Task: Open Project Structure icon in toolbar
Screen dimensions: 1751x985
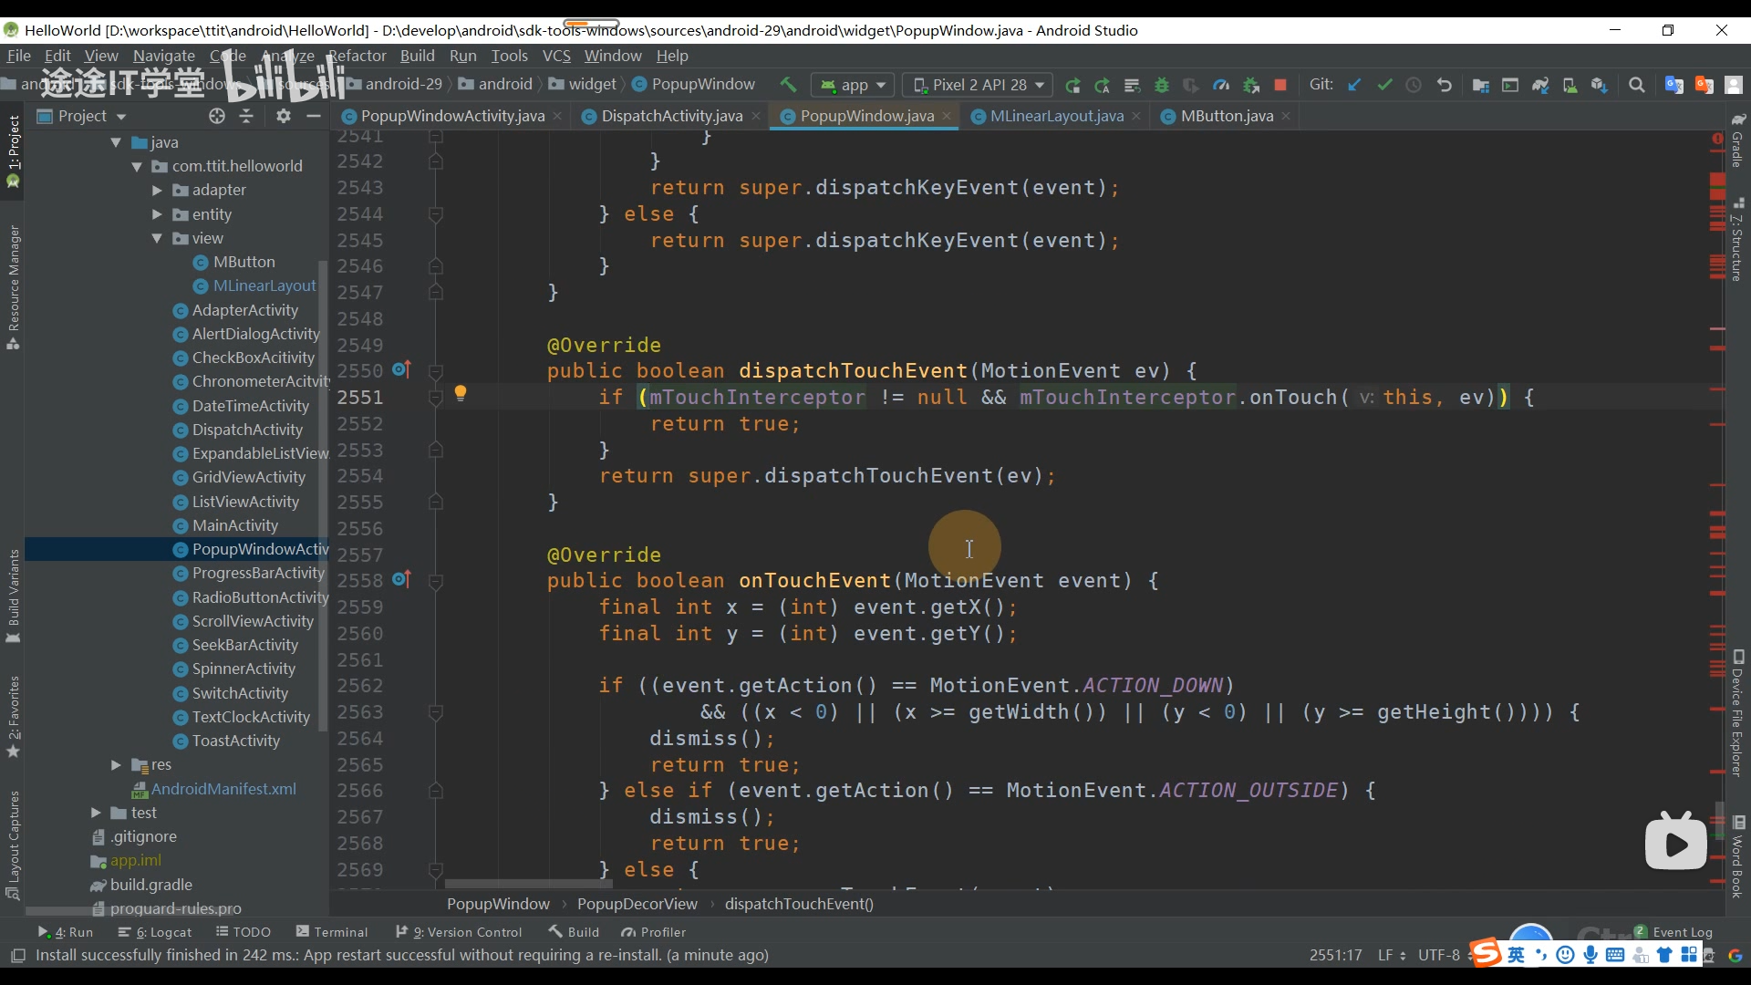Action: coord(1481,85)
